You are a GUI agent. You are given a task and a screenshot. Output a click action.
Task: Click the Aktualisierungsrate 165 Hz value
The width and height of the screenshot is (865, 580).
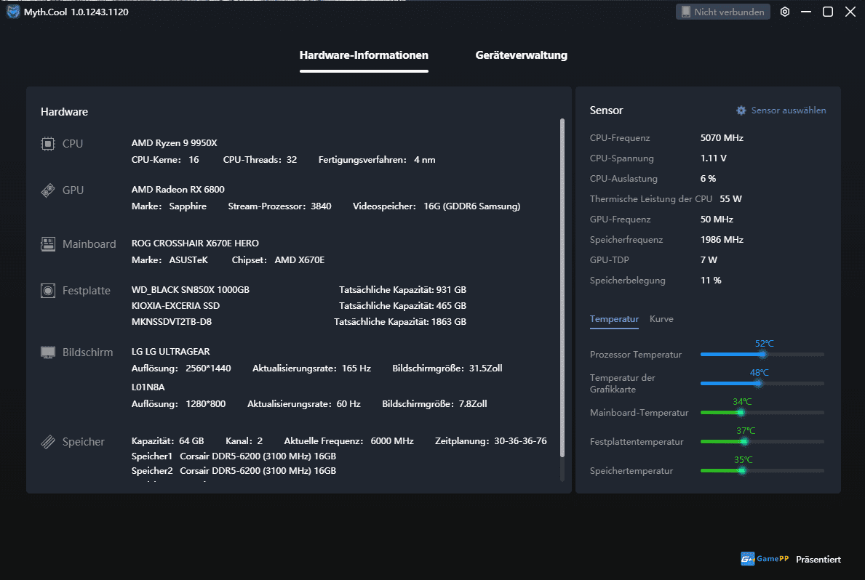[x=356, y=368]
